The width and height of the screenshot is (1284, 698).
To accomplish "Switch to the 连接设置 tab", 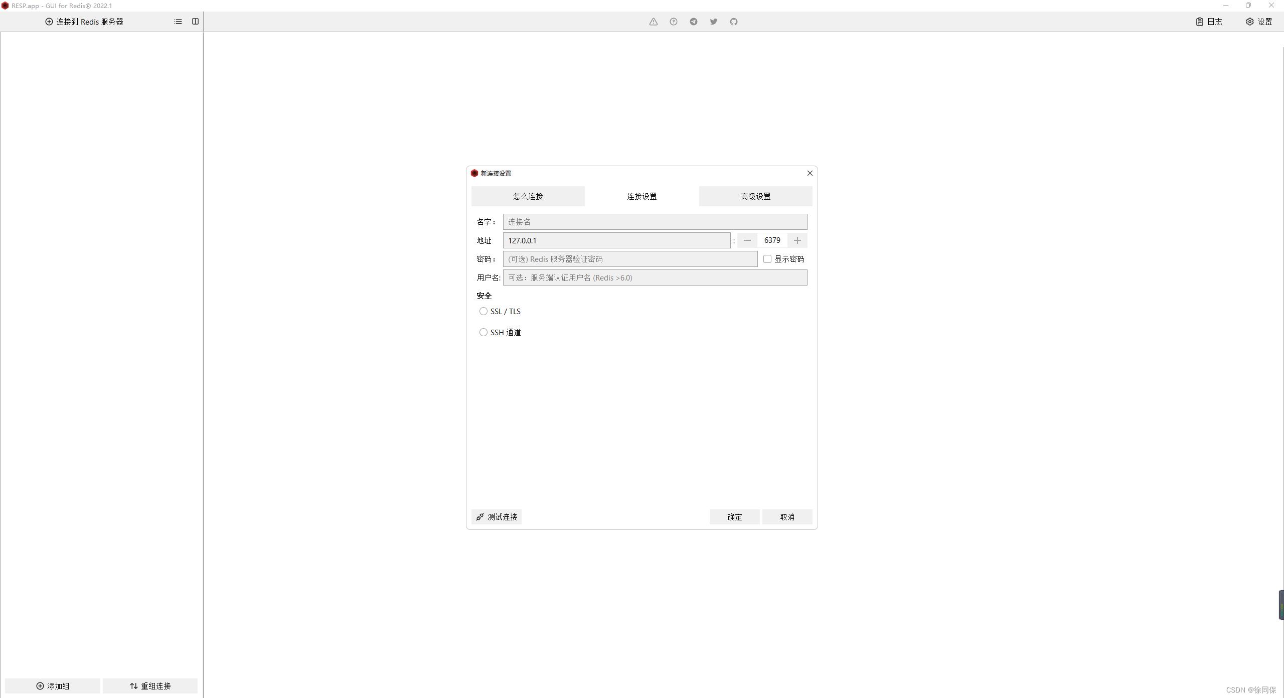I will point(641,196).
